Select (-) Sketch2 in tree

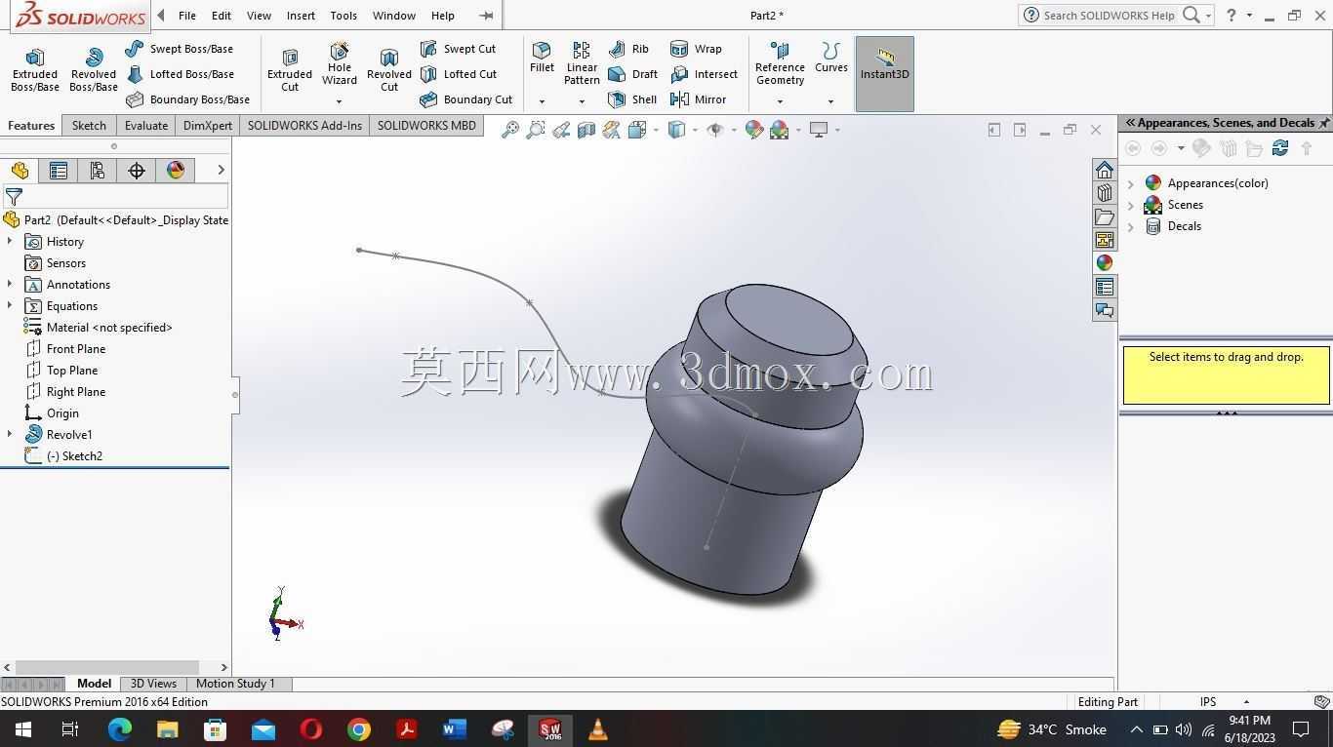click(x=74, y=456)
